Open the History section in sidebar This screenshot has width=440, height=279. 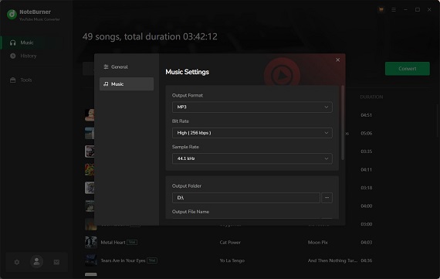pos(29,56)
